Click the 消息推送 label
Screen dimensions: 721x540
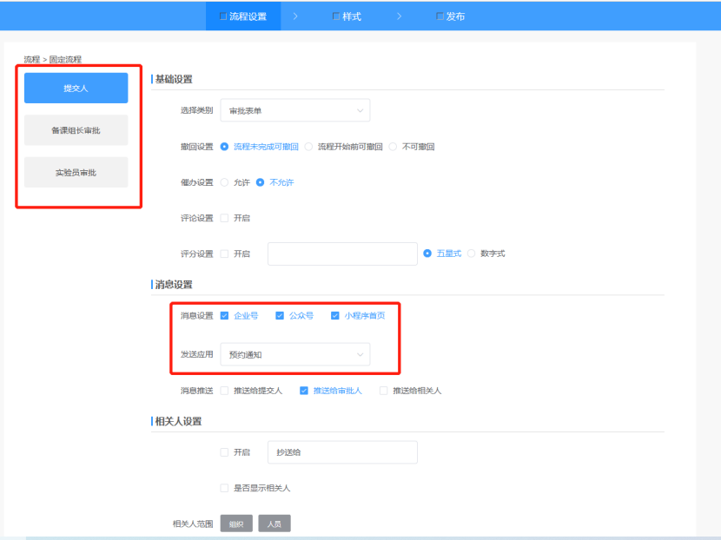click(x=197, y=391)
